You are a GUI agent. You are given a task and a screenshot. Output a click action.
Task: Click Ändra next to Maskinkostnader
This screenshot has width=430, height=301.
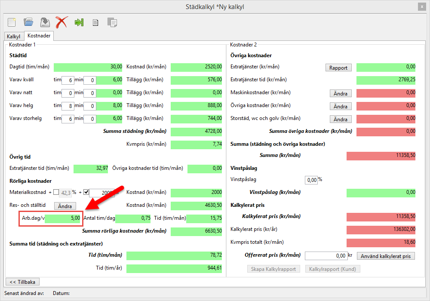click(341, 93)
